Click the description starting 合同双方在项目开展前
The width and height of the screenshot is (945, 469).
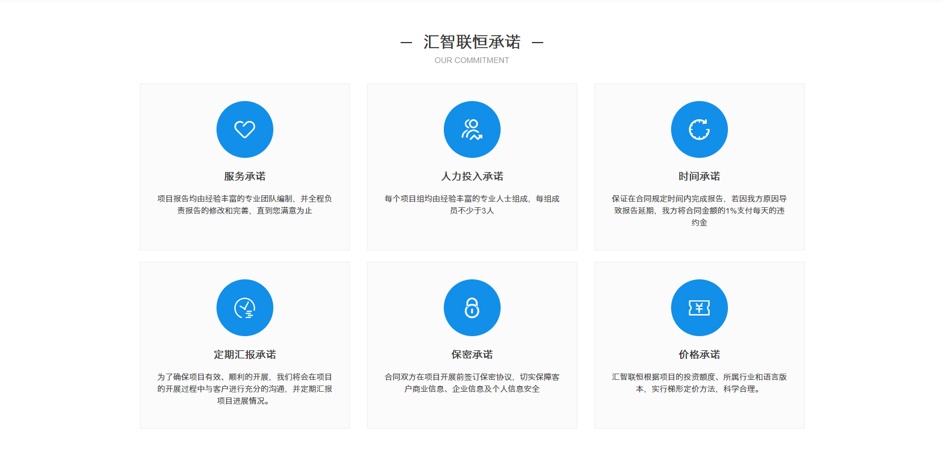[472, 383]
